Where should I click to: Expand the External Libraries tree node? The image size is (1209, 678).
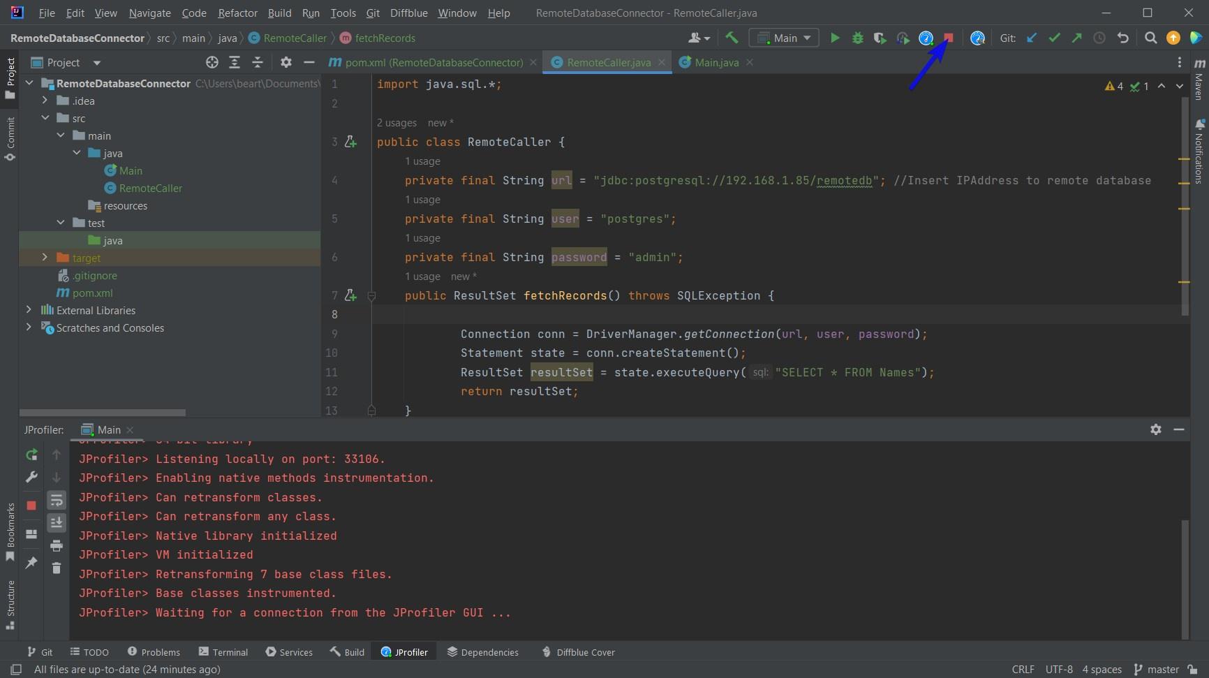[28, 309]
